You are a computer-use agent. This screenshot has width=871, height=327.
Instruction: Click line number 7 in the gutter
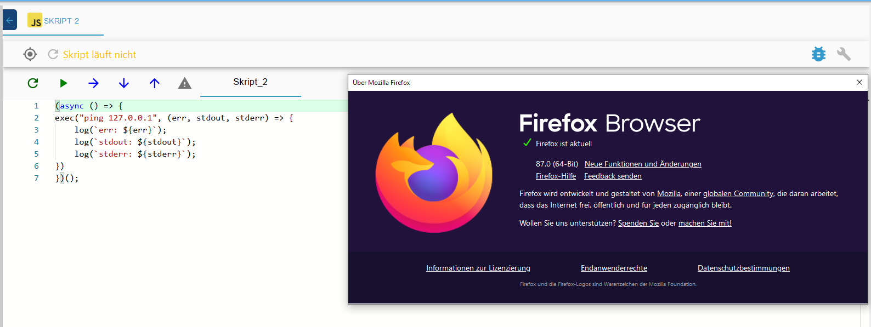(36, 178)
